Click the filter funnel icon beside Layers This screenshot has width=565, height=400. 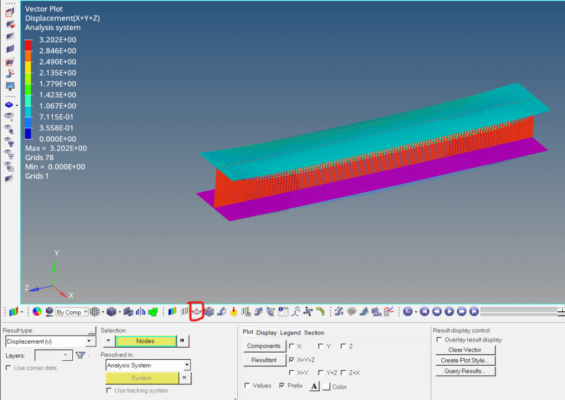(81, 355)
